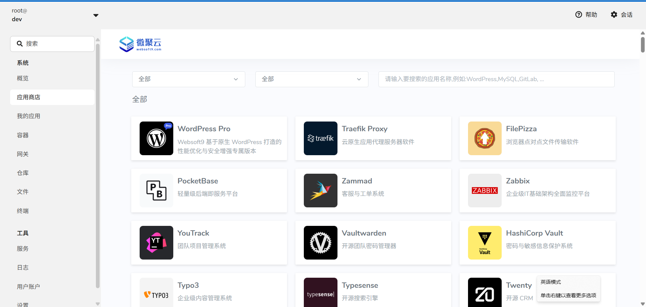Click the Zabbix icon
The width and height of the screenshot is (646, 307).
[x=485, y=190]
